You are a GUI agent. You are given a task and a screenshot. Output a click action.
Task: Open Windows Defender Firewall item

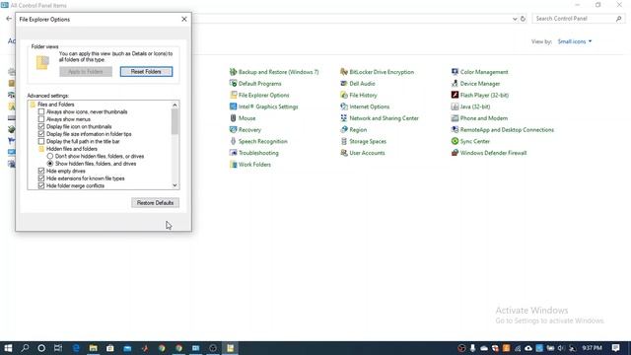489,153
